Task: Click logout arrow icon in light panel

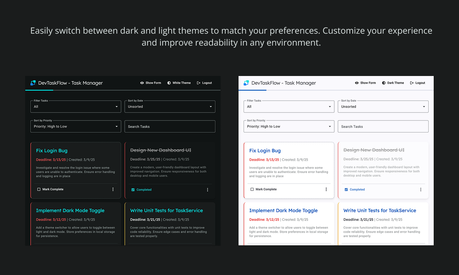Action: pyautogui.click(x=412, y=83)
